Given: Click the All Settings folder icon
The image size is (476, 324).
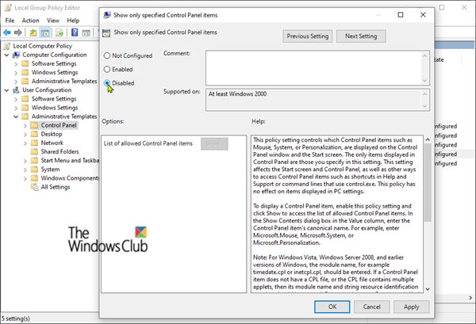Looking at the screenshot, I should tap(34, 187).
